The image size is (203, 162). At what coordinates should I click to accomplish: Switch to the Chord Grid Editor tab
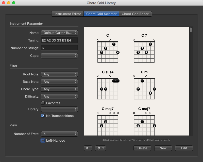pyautogui.click(x=135, y=14)
